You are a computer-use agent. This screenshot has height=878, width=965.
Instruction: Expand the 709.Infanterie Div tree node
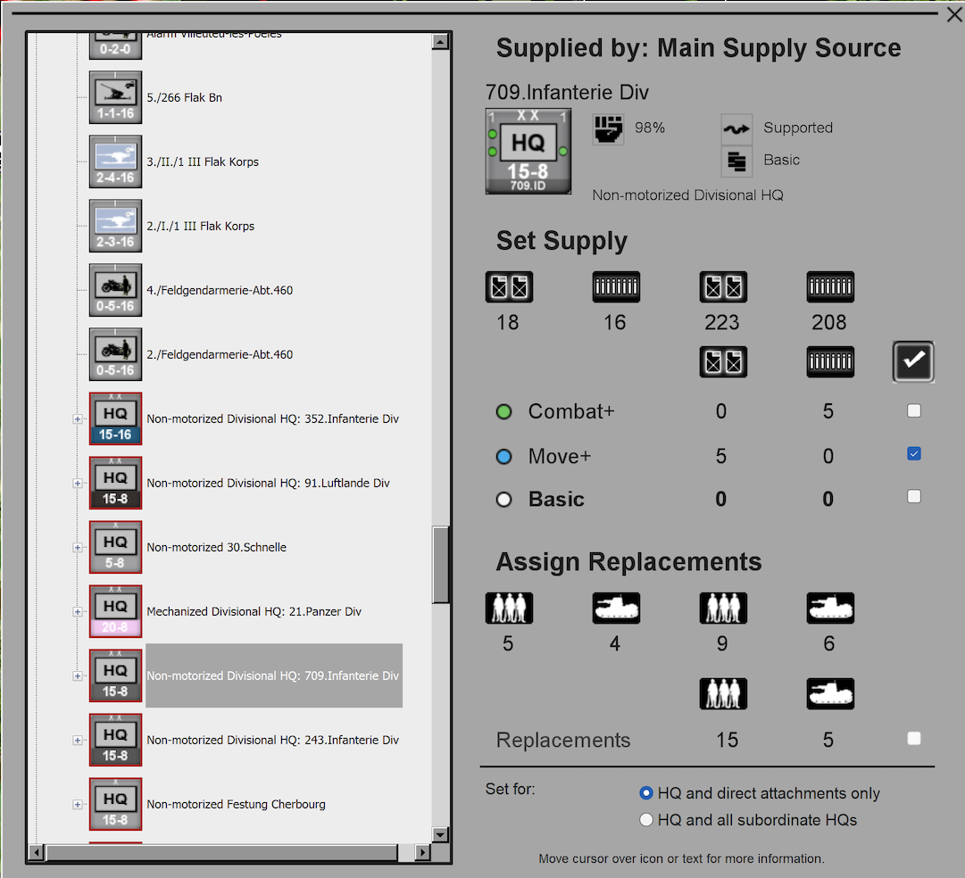[x=78, y=676]
